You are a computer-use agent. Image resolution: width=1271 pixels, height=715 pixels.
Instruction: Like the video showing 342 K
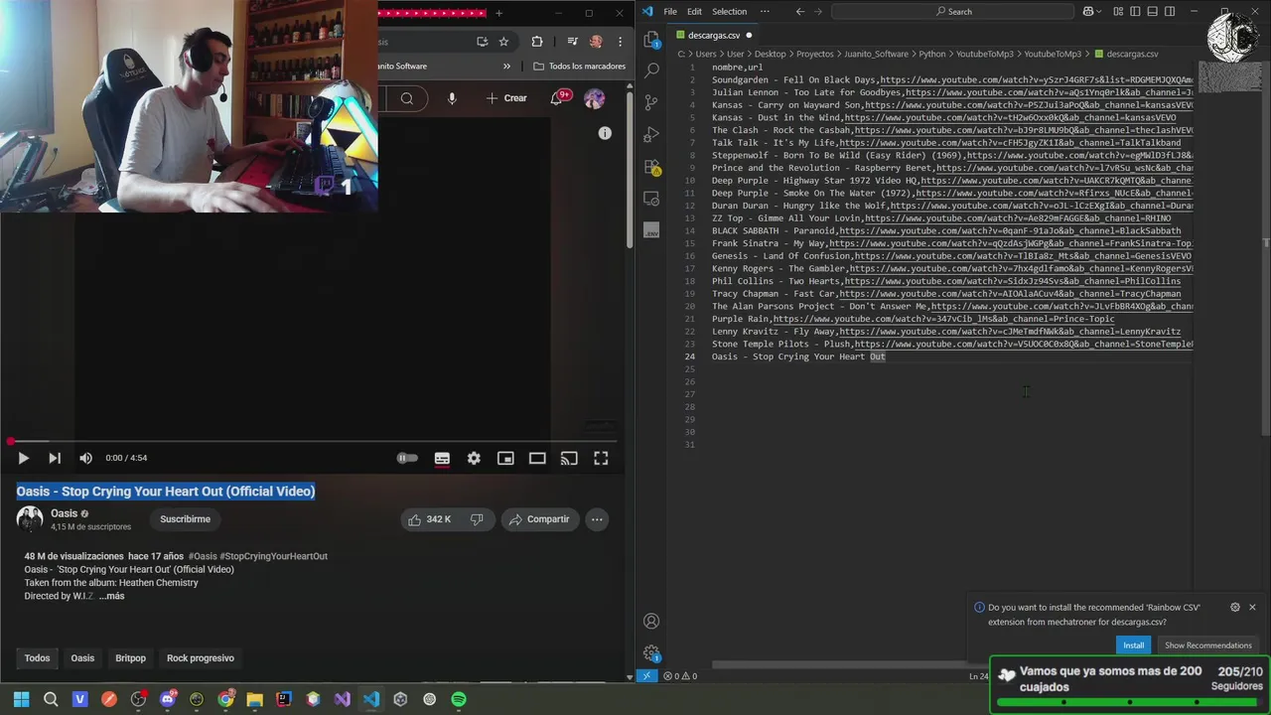[x=430, y=519]
